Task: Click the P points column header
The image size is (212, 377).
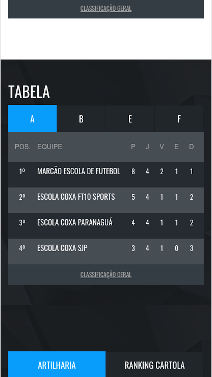Action: coord(133,147)
